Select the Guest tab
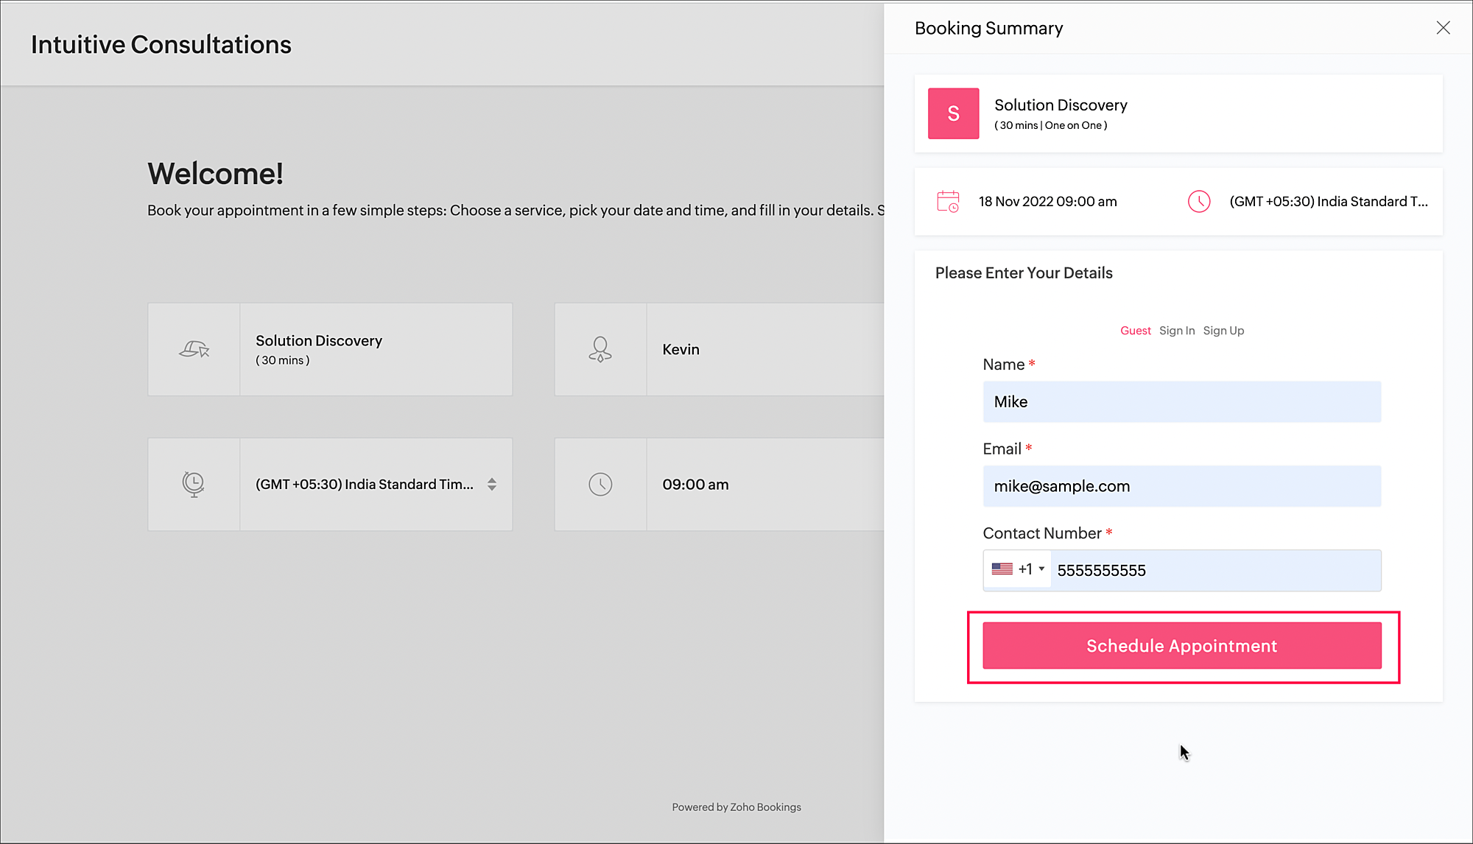Image resolution: width=1473 pixels, height=844 pixels. click(1135, 331)
